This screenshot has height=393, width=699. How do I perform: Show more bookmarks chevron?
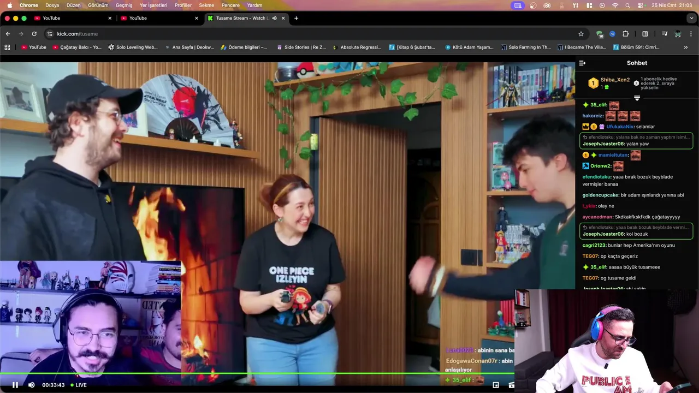[686, 47]
